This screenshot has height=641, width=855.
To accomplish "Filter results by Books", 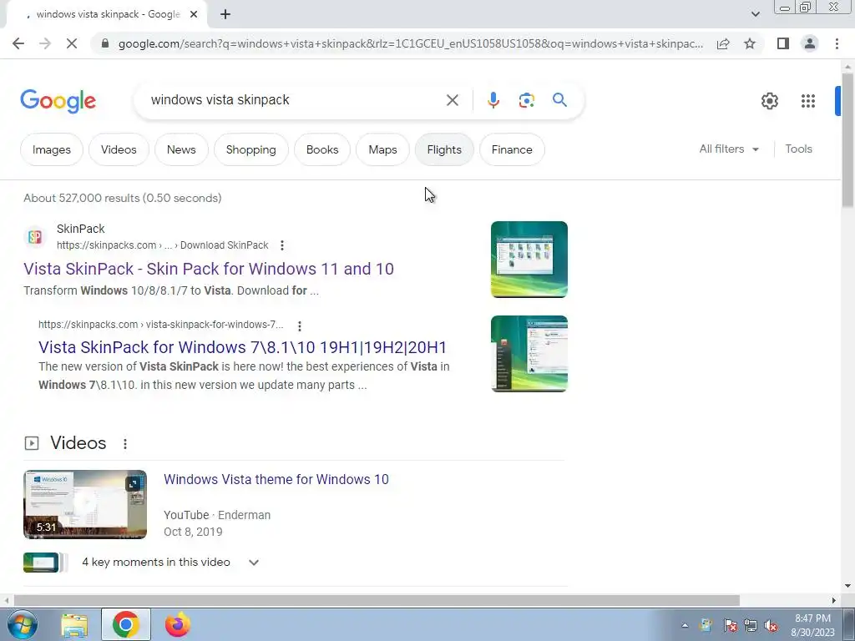I will (x=322, y=149).
